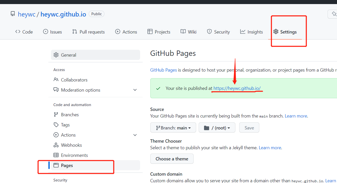Click the Theme Chooser heading
This screenshot has height=183, width=337.
pyautogui.click(x=166, y=141)
